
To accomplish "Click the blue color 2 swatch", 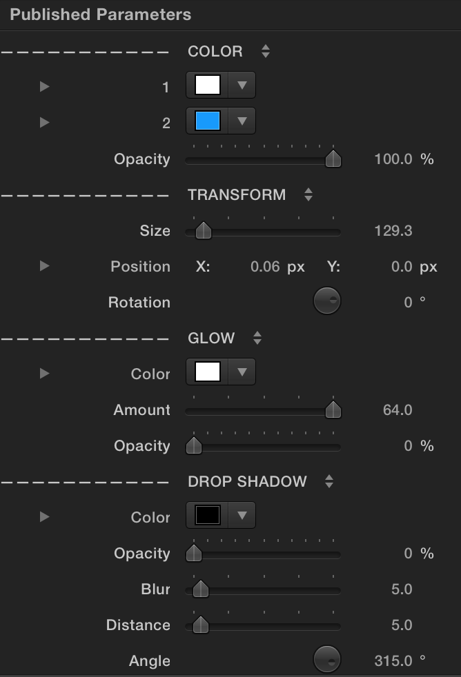I will point(208,121).
